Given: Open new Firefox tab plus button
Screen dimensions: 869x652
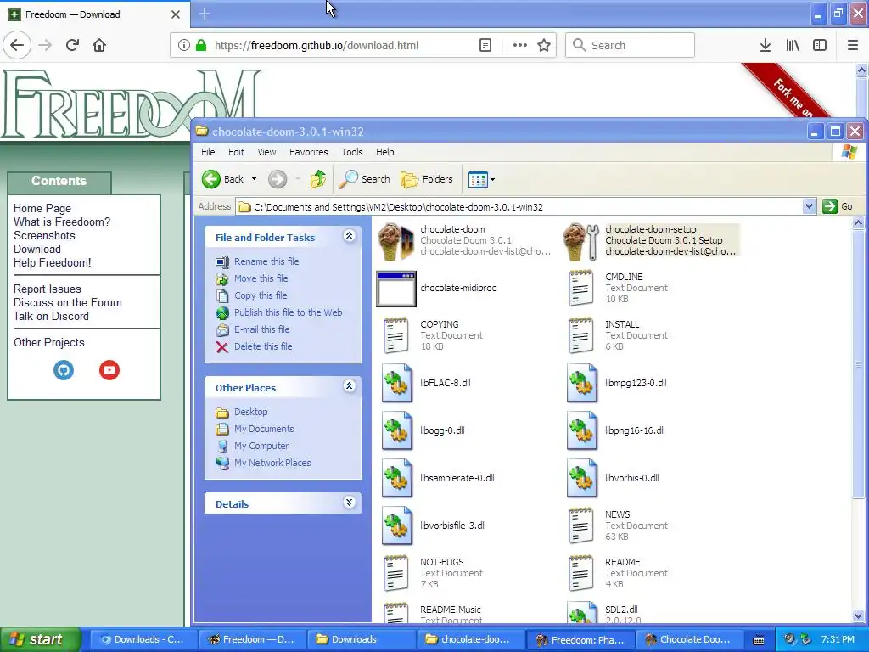Looking at the screenshot, I should [x=205, y=14].
